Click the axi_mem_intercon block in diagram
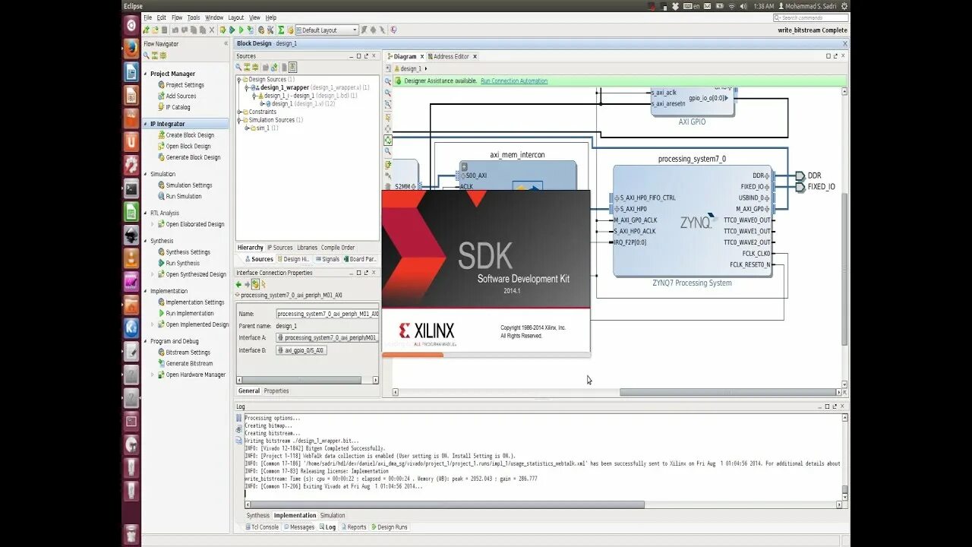 pos(518,176)
